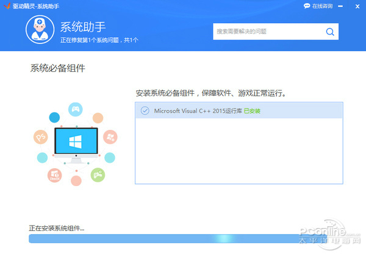Toggle the Visual C++ 2015 checkmark
Viewport: 366px width, 256px height.
(145, 110)
